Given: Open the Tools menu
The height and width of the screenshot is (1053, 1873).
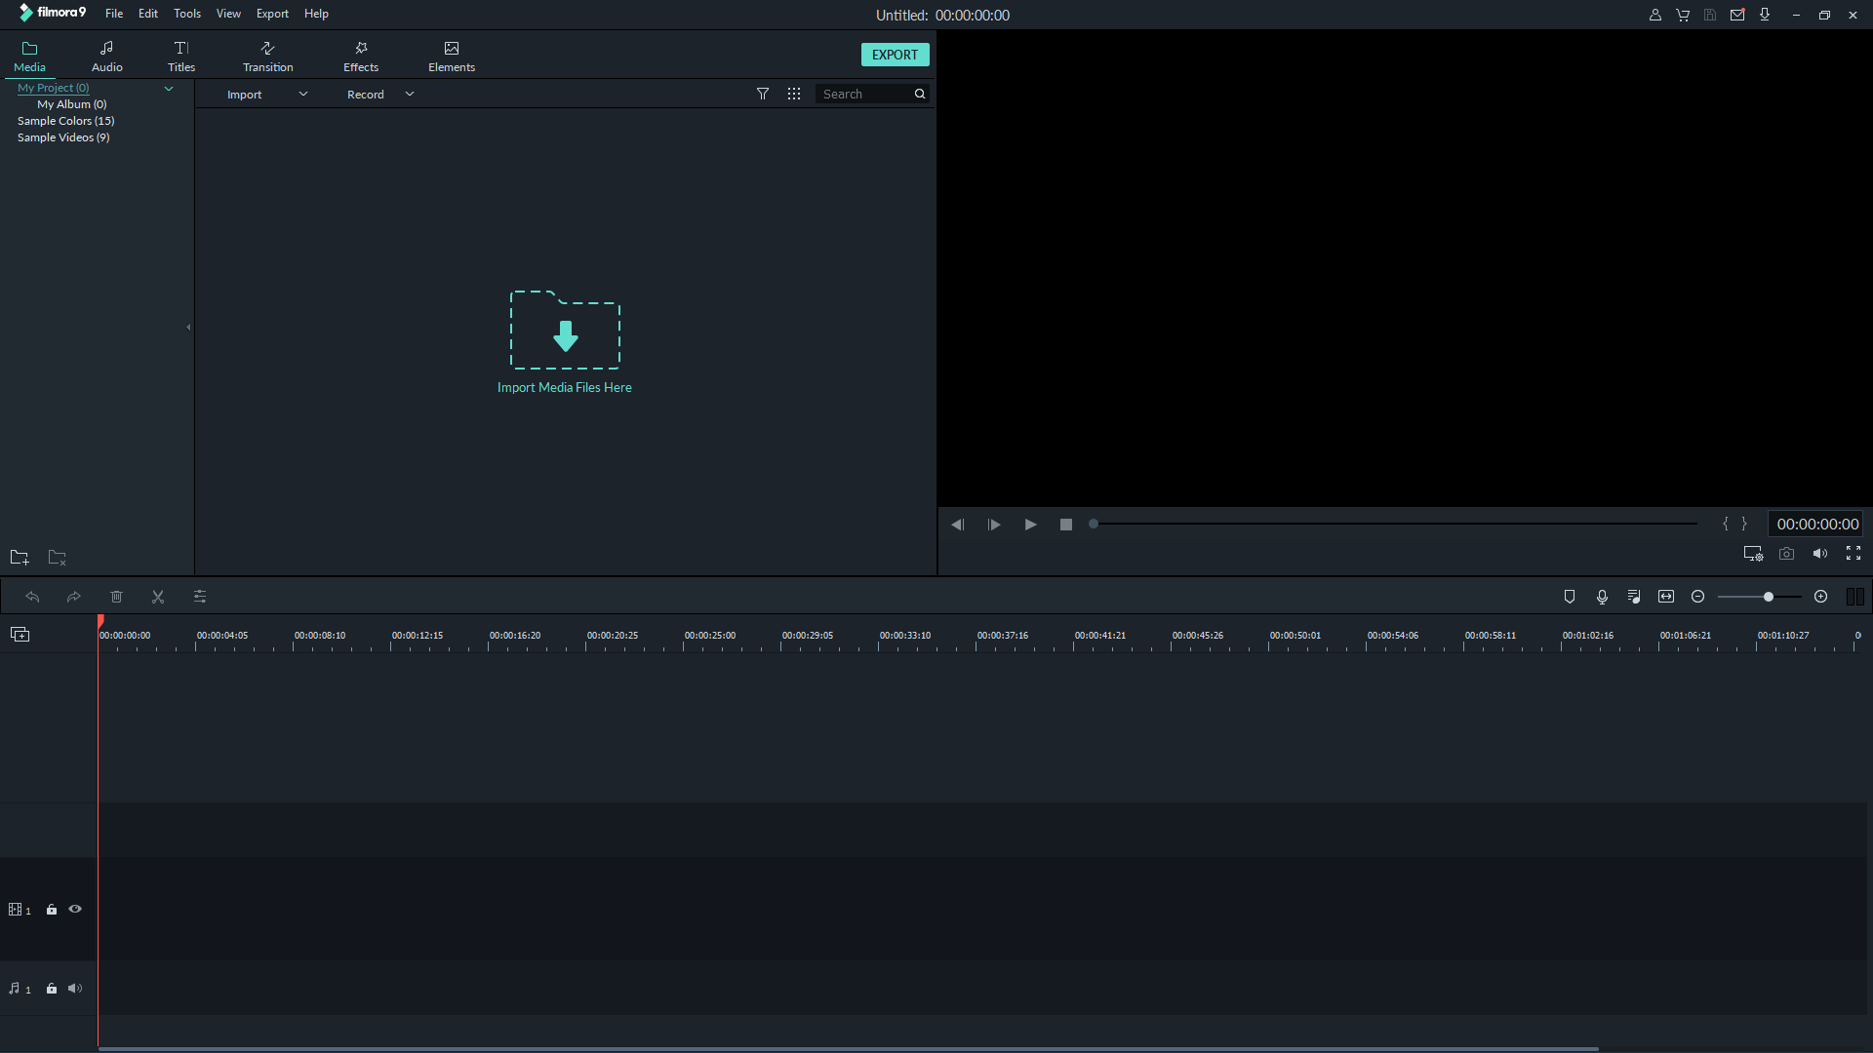Looking at the screenshot, I should point(187,14).
